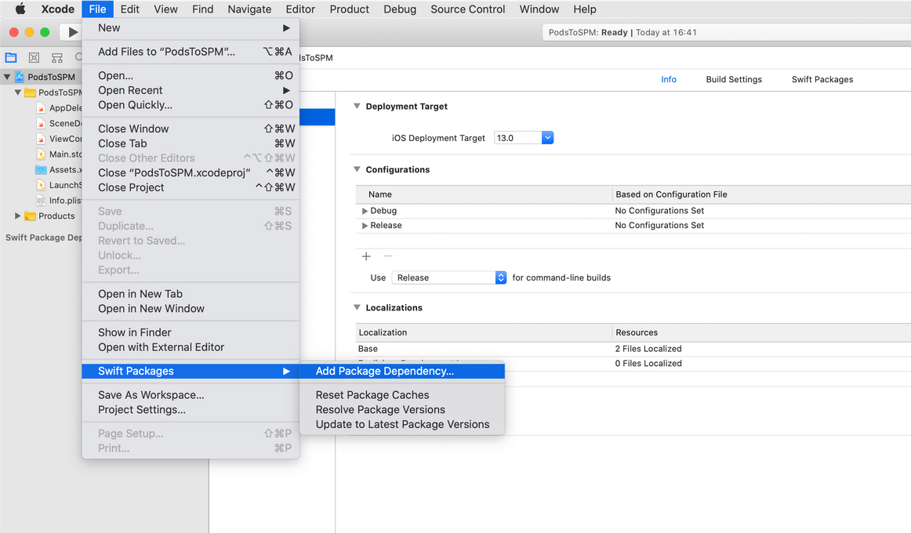Image resolution: width=911 pixels, height=533 pixels.
Task: Collapse the PodsToSPM group folder
Action: 18,92
